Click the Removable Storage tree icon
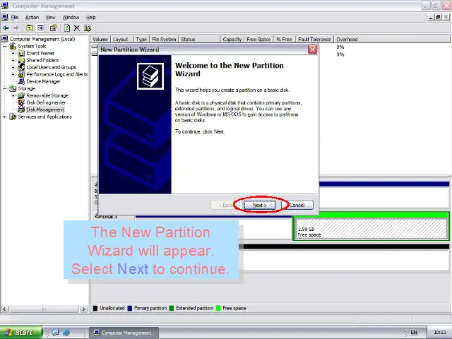 click(21, 95)
